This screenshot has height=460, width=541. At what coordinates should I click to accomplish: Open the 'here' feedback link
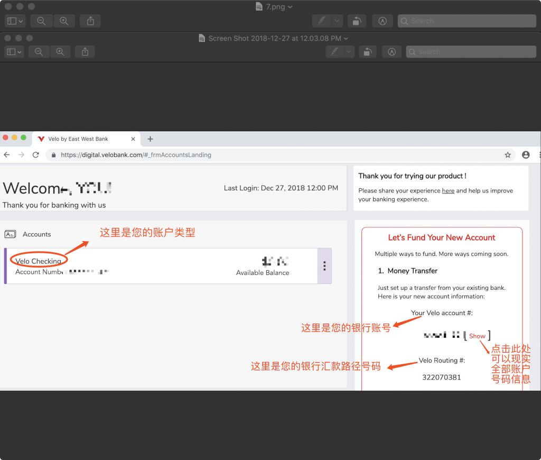point(448,191)
